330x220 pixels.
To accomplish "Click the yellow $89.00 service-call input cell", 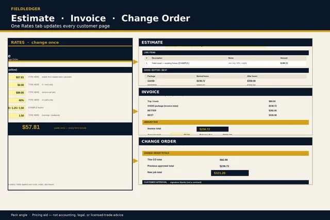I will pyautogui.click(x=17, y=93).
